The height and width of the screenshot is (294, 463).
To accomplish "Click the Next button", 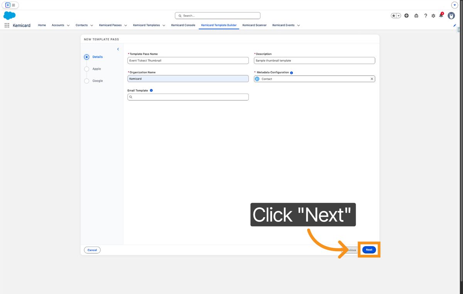I will click(369, 250).
